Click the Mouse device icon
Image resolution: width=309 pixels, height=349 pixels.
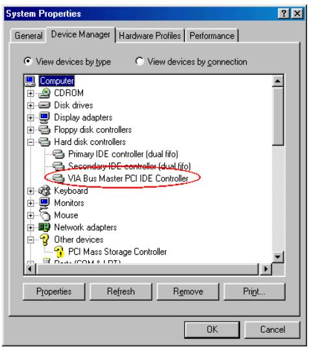45,215
